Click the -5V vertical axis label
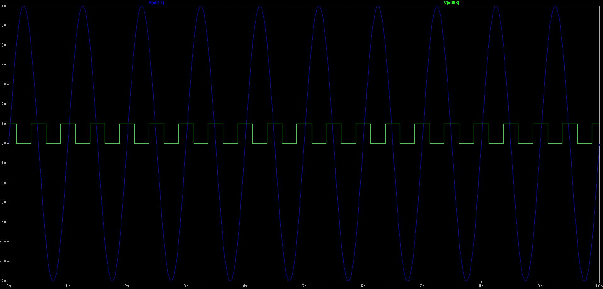603x289 pixels. [3, 242]
